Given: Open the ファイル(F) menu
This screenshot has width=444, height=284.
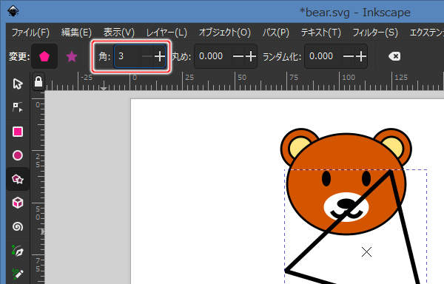Looking at the screenshot, I should 30,33.
